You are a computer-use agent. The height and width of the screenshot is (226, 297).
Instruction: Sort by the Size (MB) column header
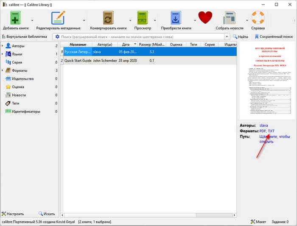click(152, 45)
